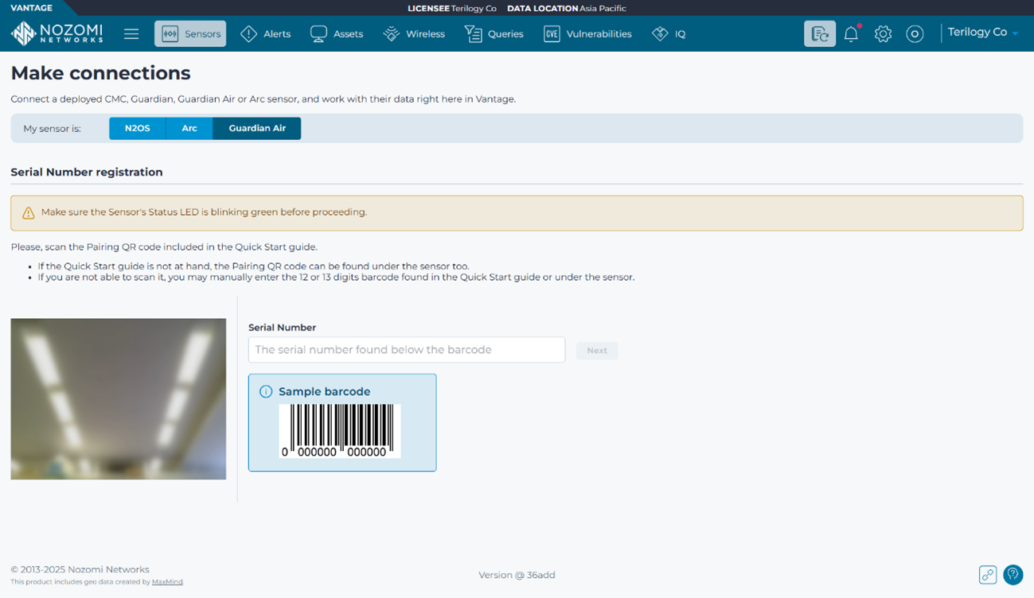Click the VANTAGE label in top-left
The width and height of the screenshot is (1034, 598).
(32, 8)
